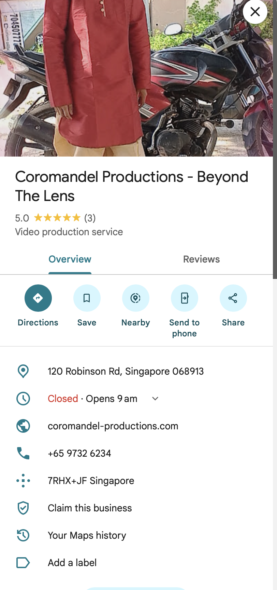Open Nearby search icon
The height and width of the screenshot is (590, 277).
coord(136,298)
